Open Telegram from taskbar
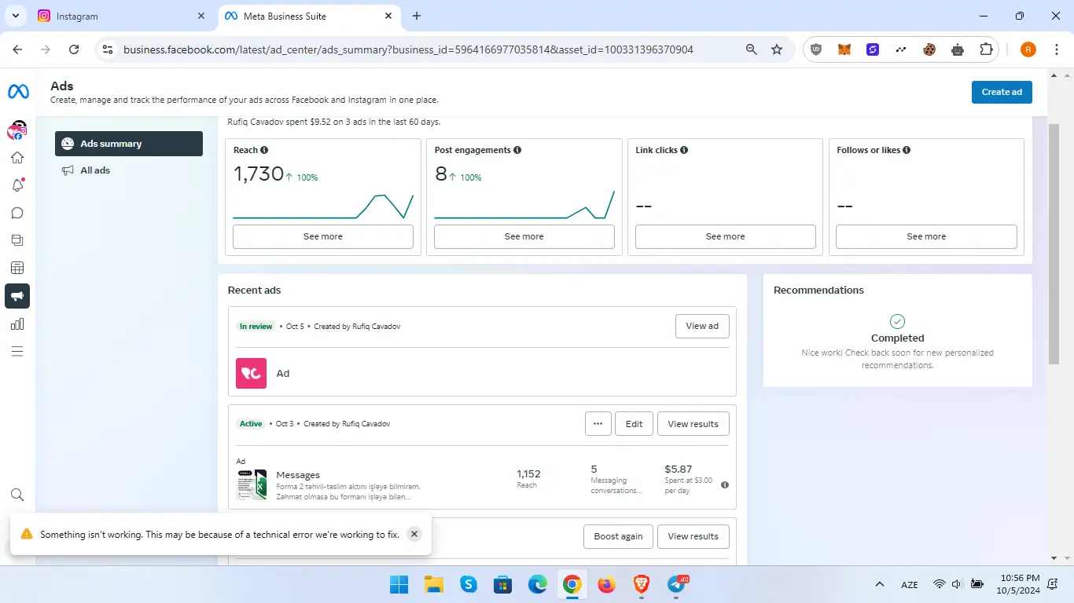 pyautogui.click(x=676, y=584)
